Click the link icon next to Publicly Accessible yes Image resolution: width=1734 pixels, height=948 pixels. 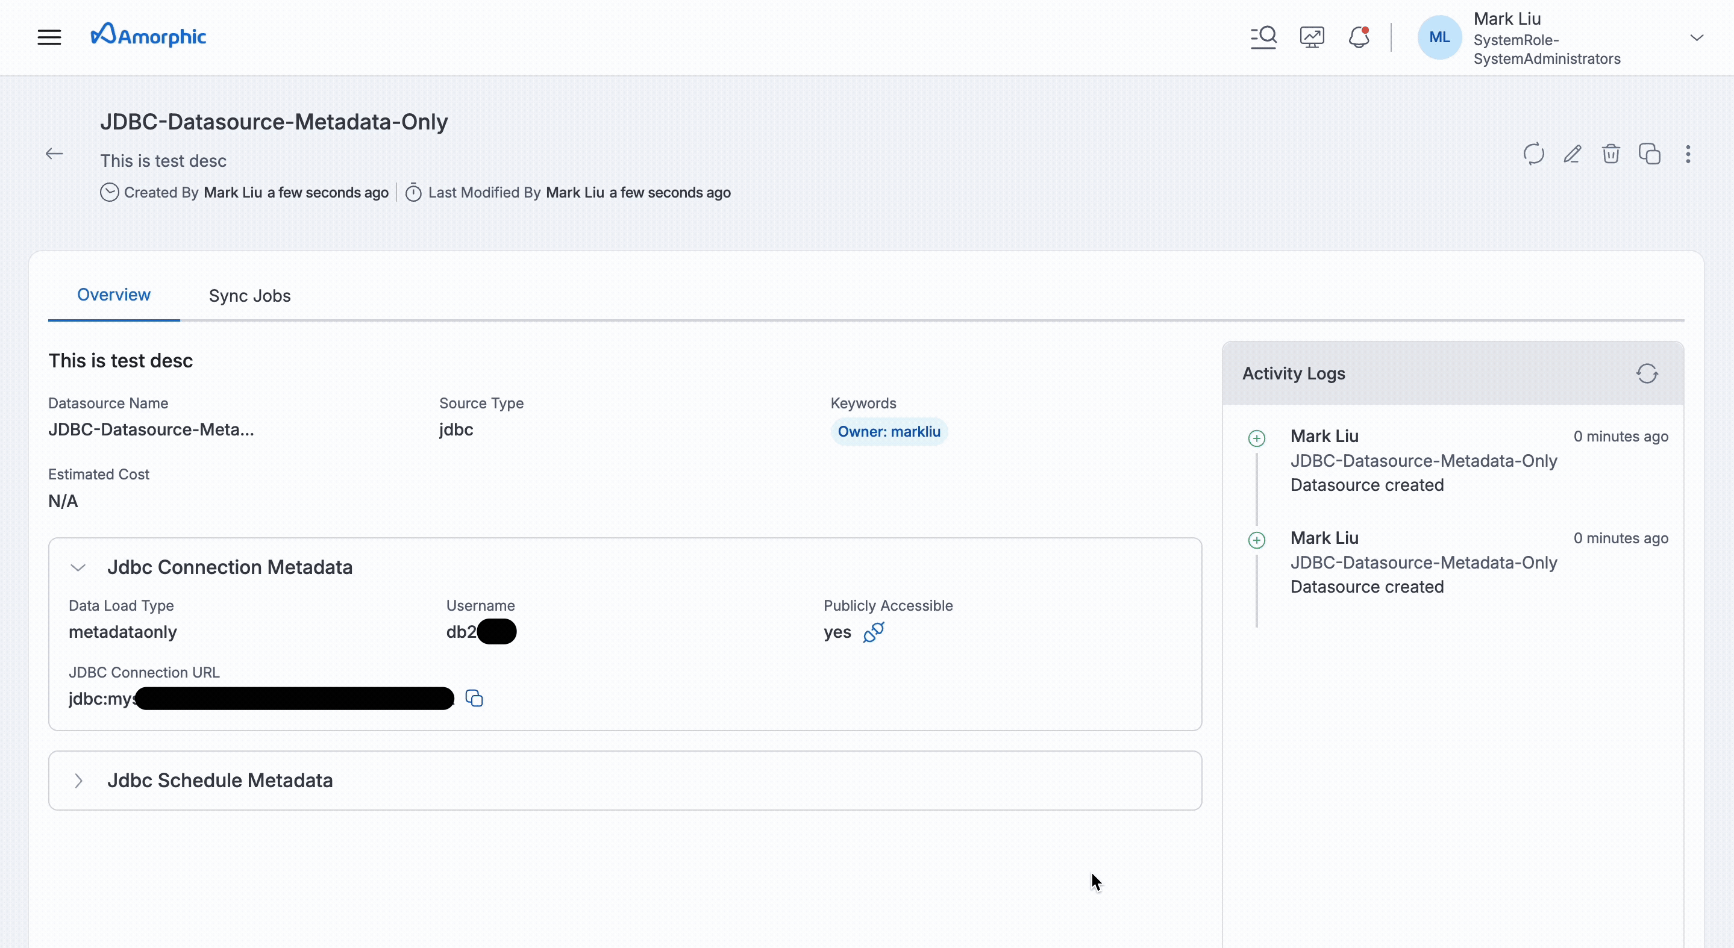[874, 633]
